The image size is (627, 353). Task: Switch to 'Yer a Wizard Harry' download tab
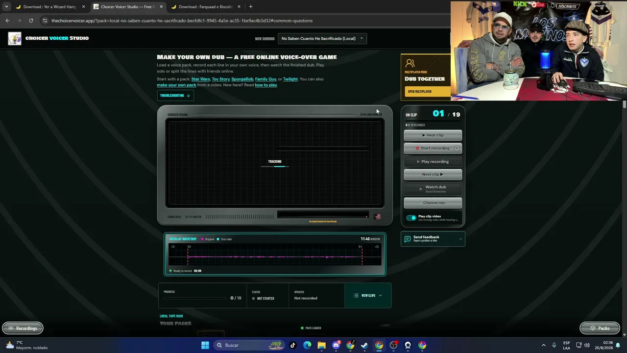(x=49, y=7)
